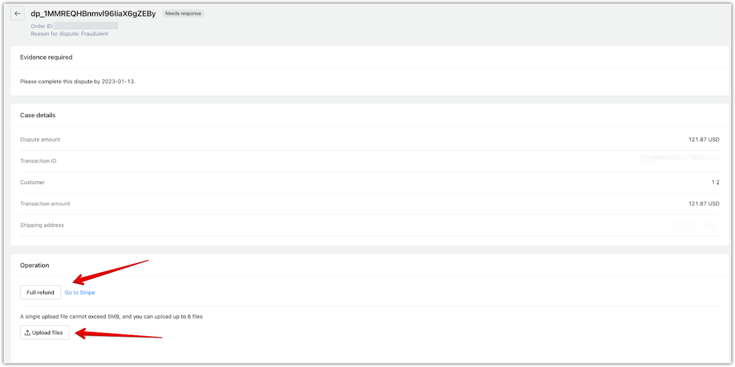Click the back arrow icon
This screenshot has width=735, height=367.
tap(17, 14)
